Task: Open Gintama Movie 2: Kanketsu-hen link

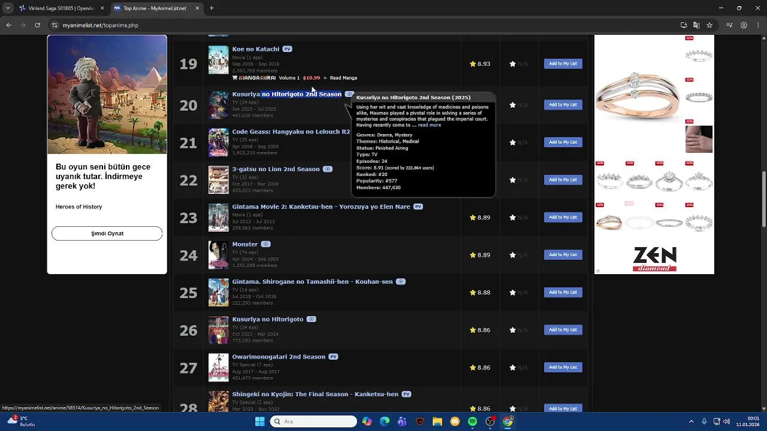Action: coord(321,207)
